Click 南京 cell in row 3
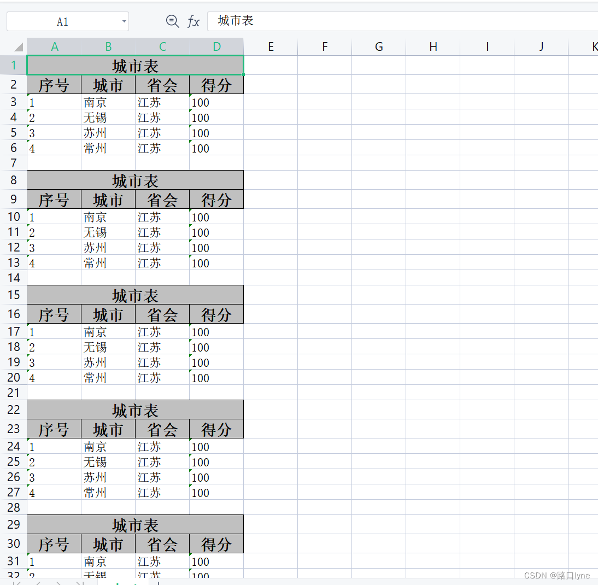 pos(108,102)
